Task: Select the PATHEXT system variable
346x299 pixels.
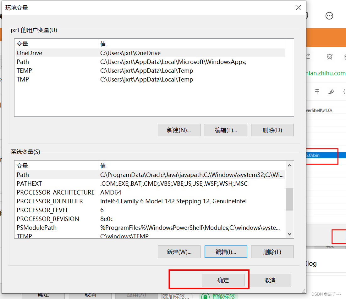Action: click(150, 183)
